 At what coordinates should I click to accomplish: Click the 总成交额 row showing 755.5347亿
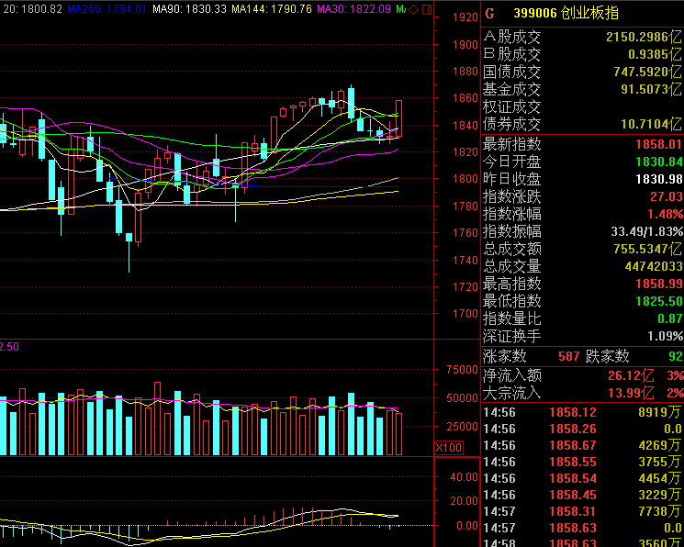[x=582, y=249]
